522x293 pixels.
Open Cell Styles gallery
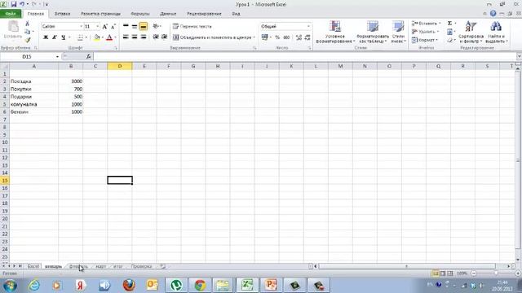(398, 32)
